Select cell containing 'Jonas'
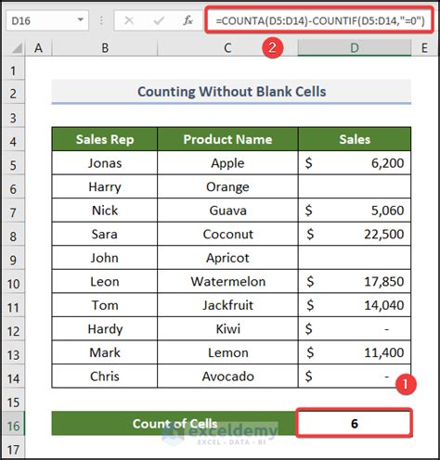The height and width of the screenshot is (460, 440). pos(105,163)
